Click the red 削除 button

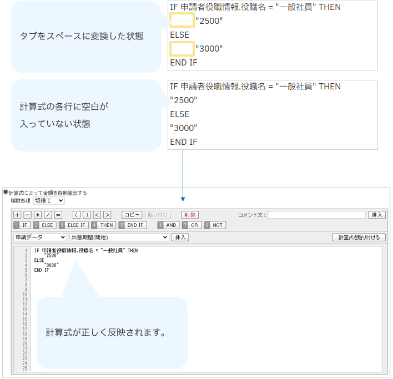(189, 215)
